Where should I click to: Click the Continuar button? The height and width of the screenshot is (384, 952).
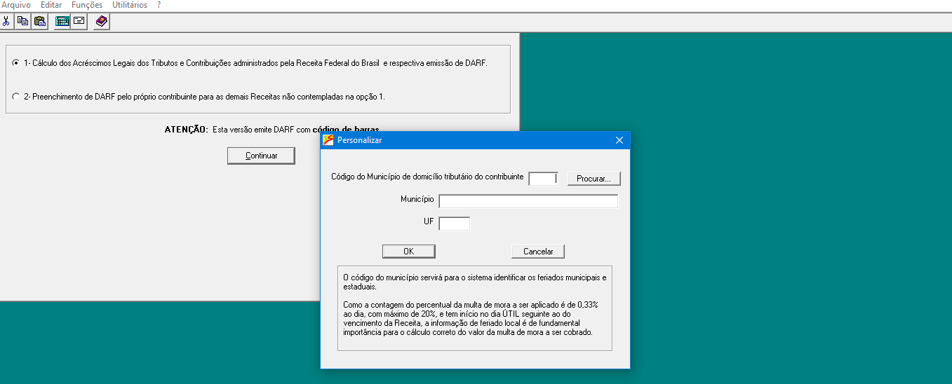pos(261,156)
